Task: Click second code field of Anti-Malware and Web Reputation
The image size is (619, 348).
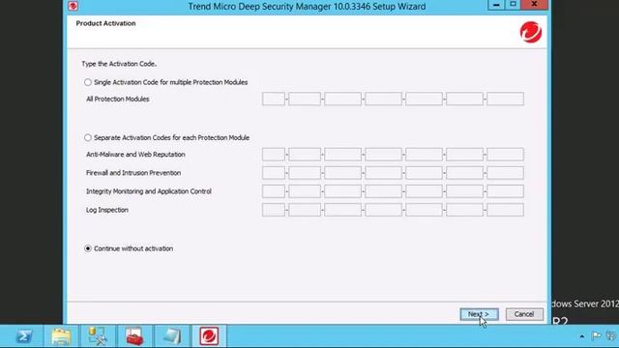Action: 305,155
